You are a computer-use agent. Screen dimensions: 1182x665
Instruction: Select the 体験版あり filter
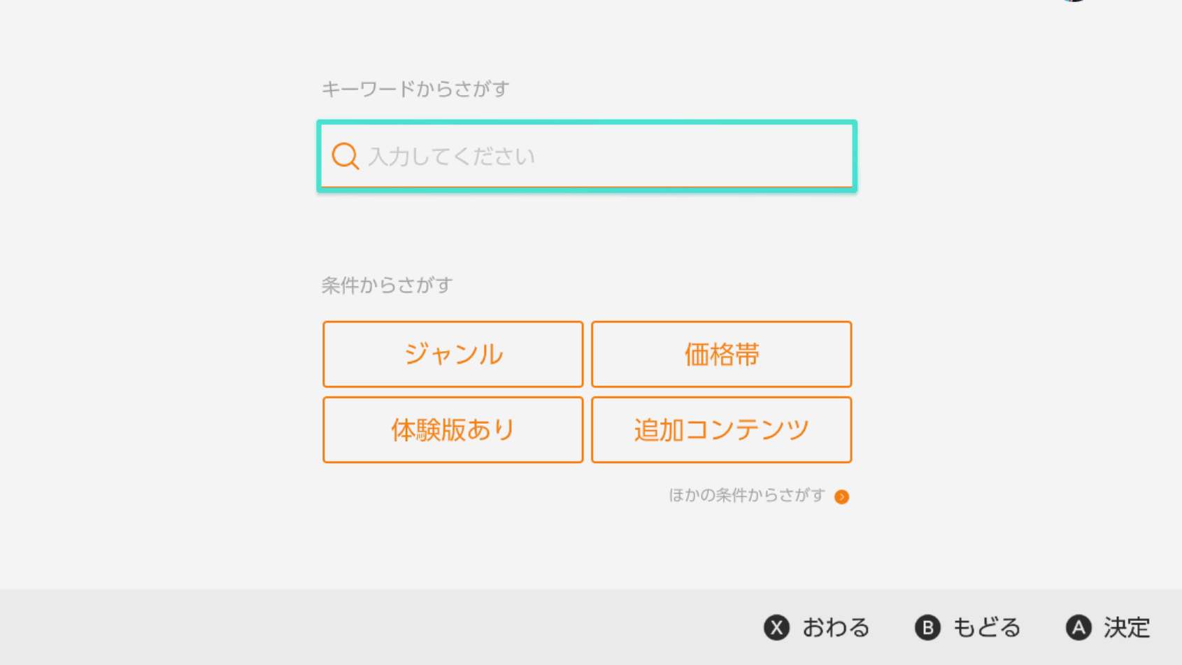tap(453, 430)
